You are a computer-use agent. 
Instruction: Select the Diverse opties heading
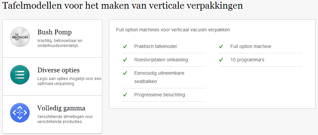point(59,70)
